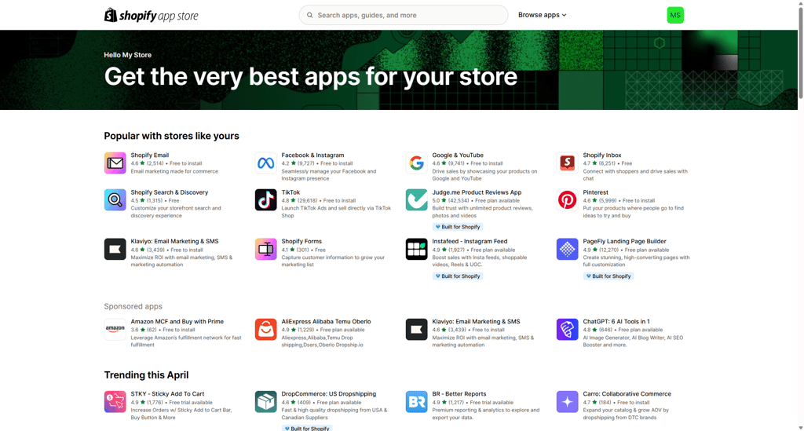This screenshot has height=431, width=804.
Task: Click the TikTok app icon
Action: coord(265,200)
